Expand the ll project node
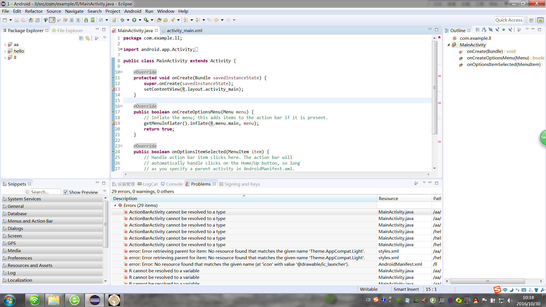 pyautogui.click(x=5, y=58)
